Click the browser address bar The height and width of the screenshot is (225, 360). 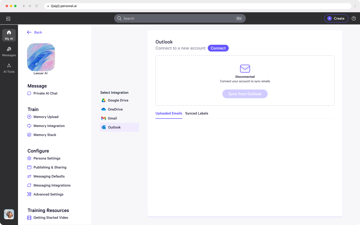coord(198,6)
